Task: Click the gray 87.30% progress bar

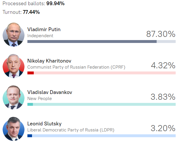Action: coord(102,42)
